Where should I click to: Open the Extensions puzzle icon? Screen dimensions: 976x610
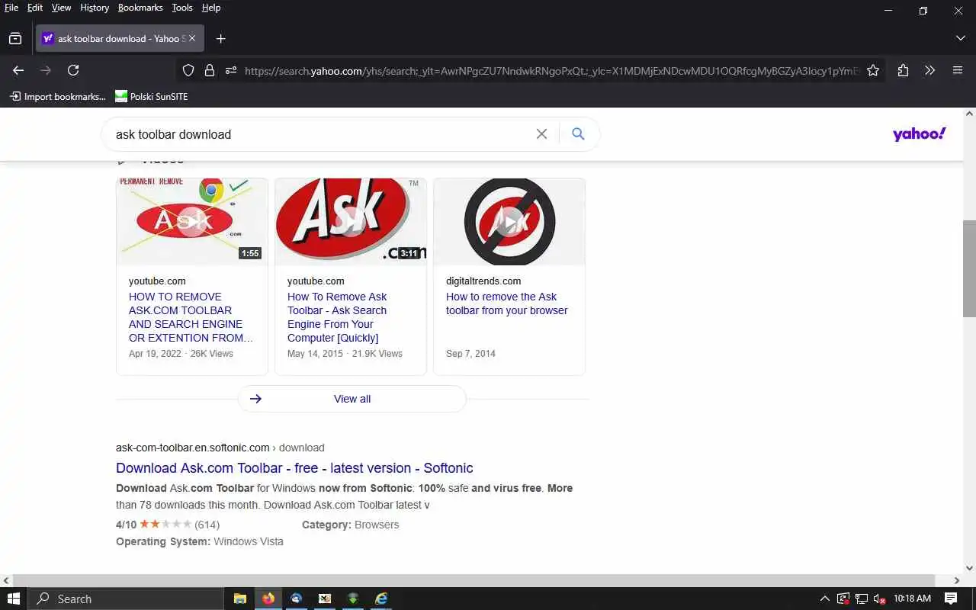[x=903, y=70]
